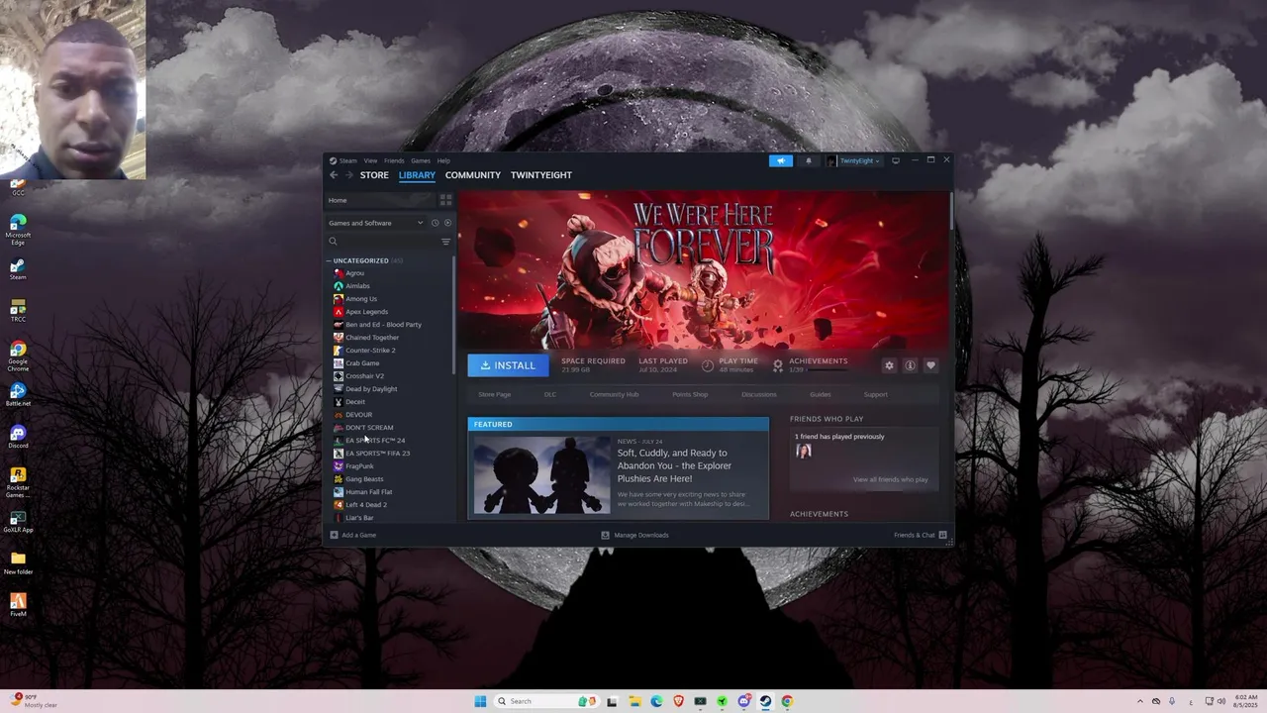This screenshot has width=1267, height=713.
Task: Open the Store Page link
Action: (x=495, y=394)
